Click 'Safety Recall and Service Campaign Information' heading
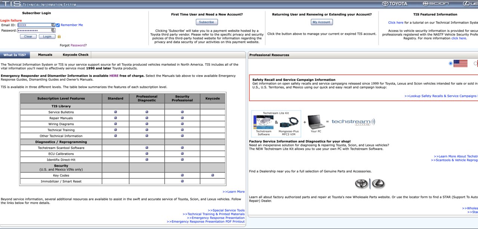Viewport: 478px width, 229px height. [294, 80]
